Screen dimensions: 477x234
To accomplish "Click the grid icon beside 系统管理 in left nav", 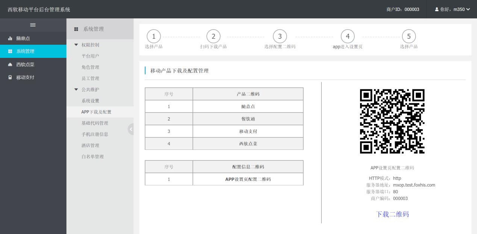I will (x=10, y=51).
